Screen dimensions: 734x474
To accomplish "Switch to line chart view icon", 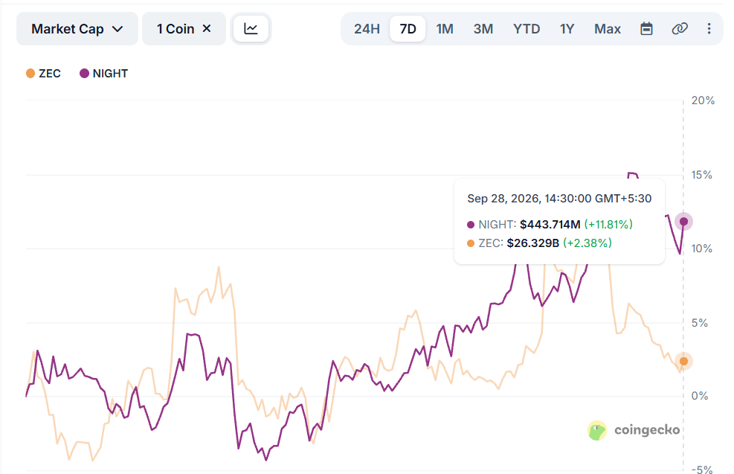I will 251,29.
